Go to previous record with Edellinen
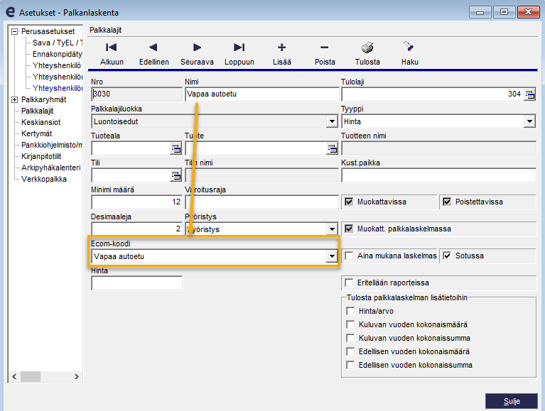Screen dimensions: 545x411 [x=153, y=53]
